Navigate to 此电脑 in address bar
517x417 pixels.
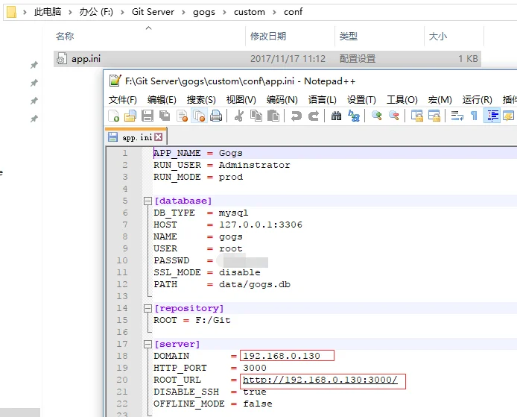48,12
